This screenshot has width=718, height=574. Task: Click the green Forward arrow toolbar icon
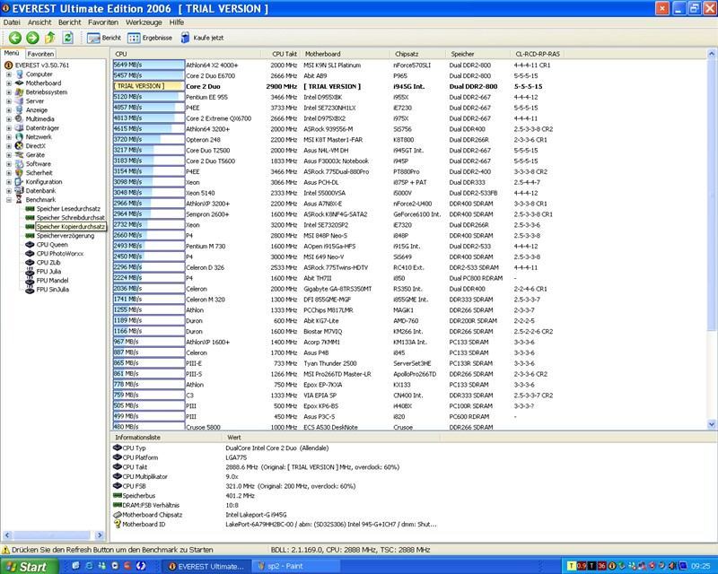(x=32, y=38)
